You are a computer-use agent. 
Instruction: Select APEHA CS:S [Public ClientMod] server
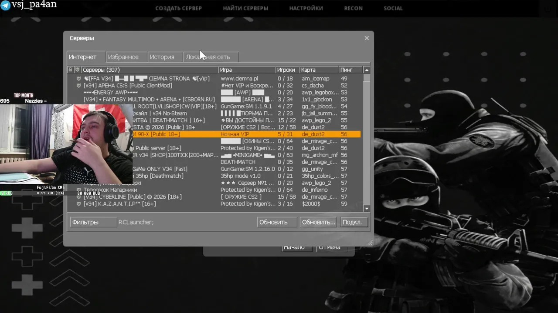[x=214, y=86]
